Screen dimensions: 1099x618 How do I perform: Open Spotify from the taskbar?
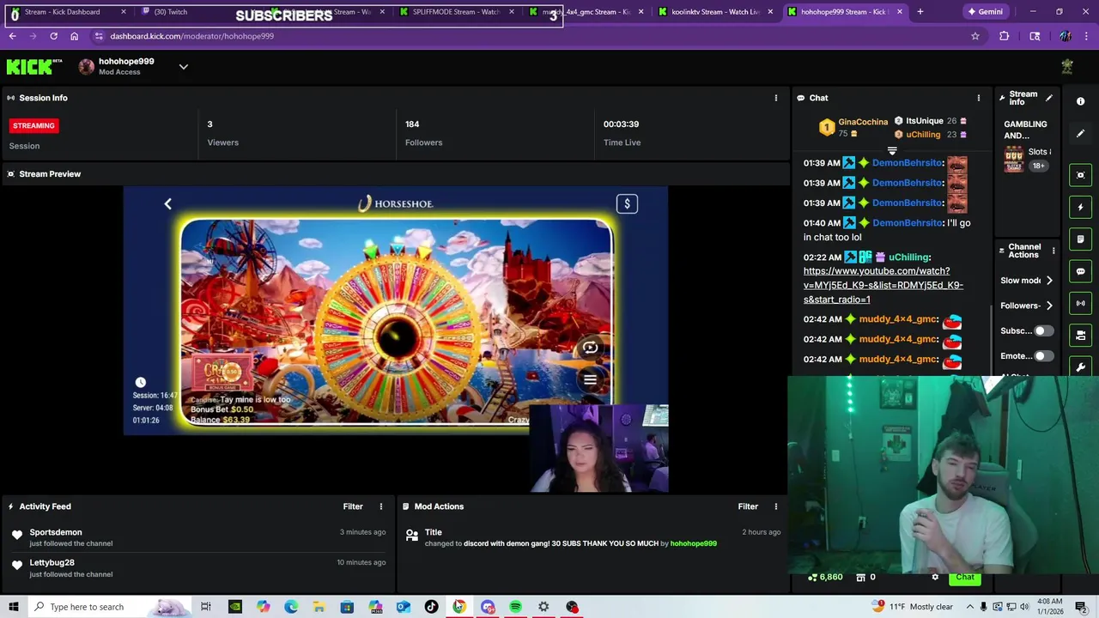pyautogui.click(x=515, y=607)
